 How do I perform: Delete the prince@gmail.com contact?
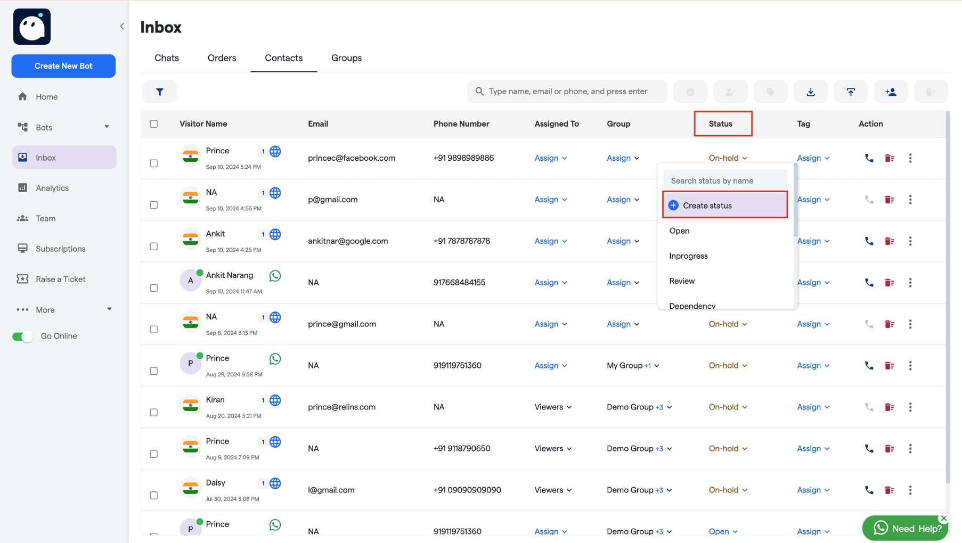click(890, 324)
